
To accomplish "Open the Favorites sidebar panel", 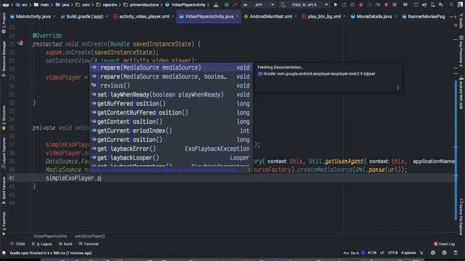I will 4,224.
